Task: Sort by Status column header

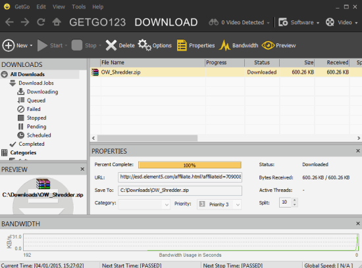Action: pyautogui.click(x=262, y=62)
